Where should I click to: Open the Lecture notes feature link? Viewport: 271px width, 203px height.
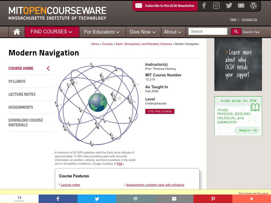70,185
